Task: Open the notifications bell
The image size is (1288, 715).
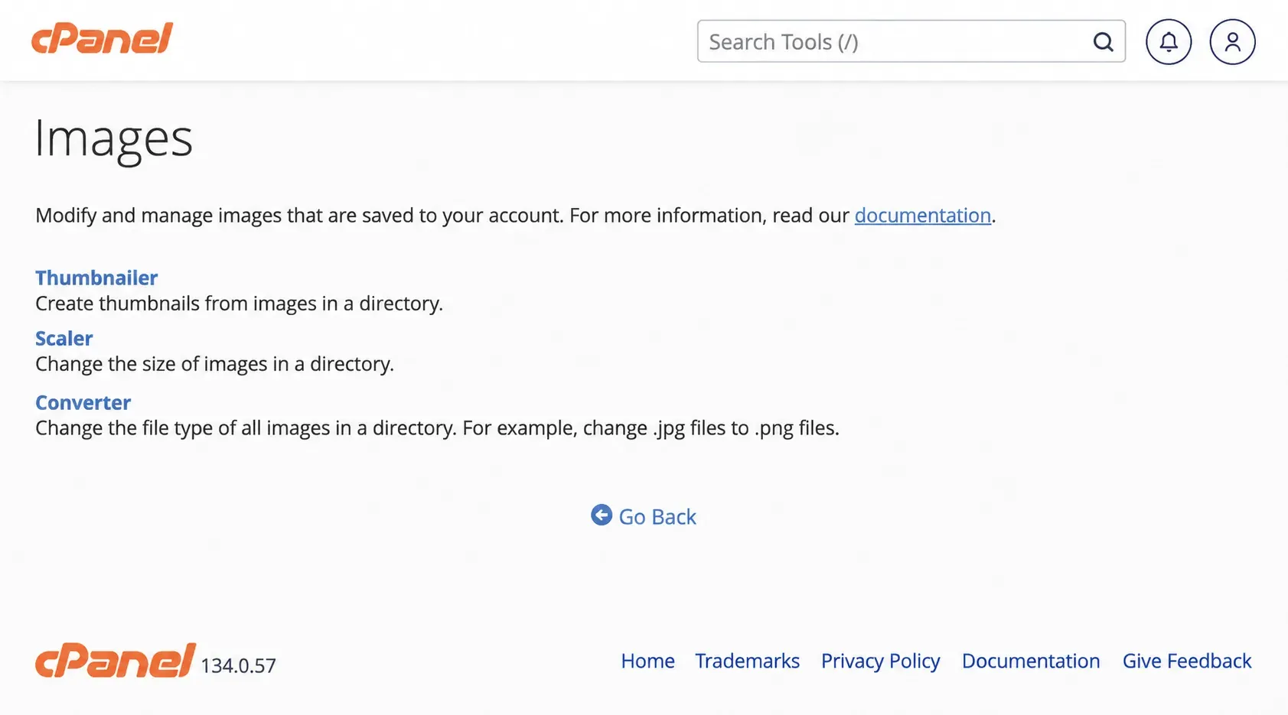Action: click(x=1169, y=42)
